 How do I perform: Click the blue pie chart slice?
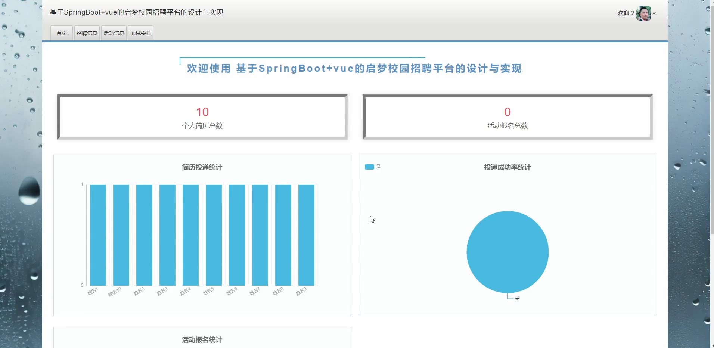click(507, 252)
